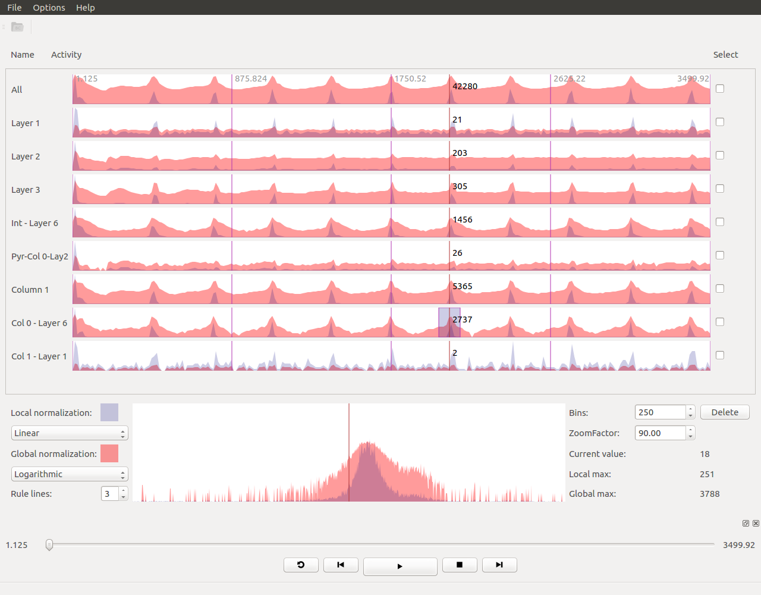Increase the Bins spinbox value

tap(690, 409)
